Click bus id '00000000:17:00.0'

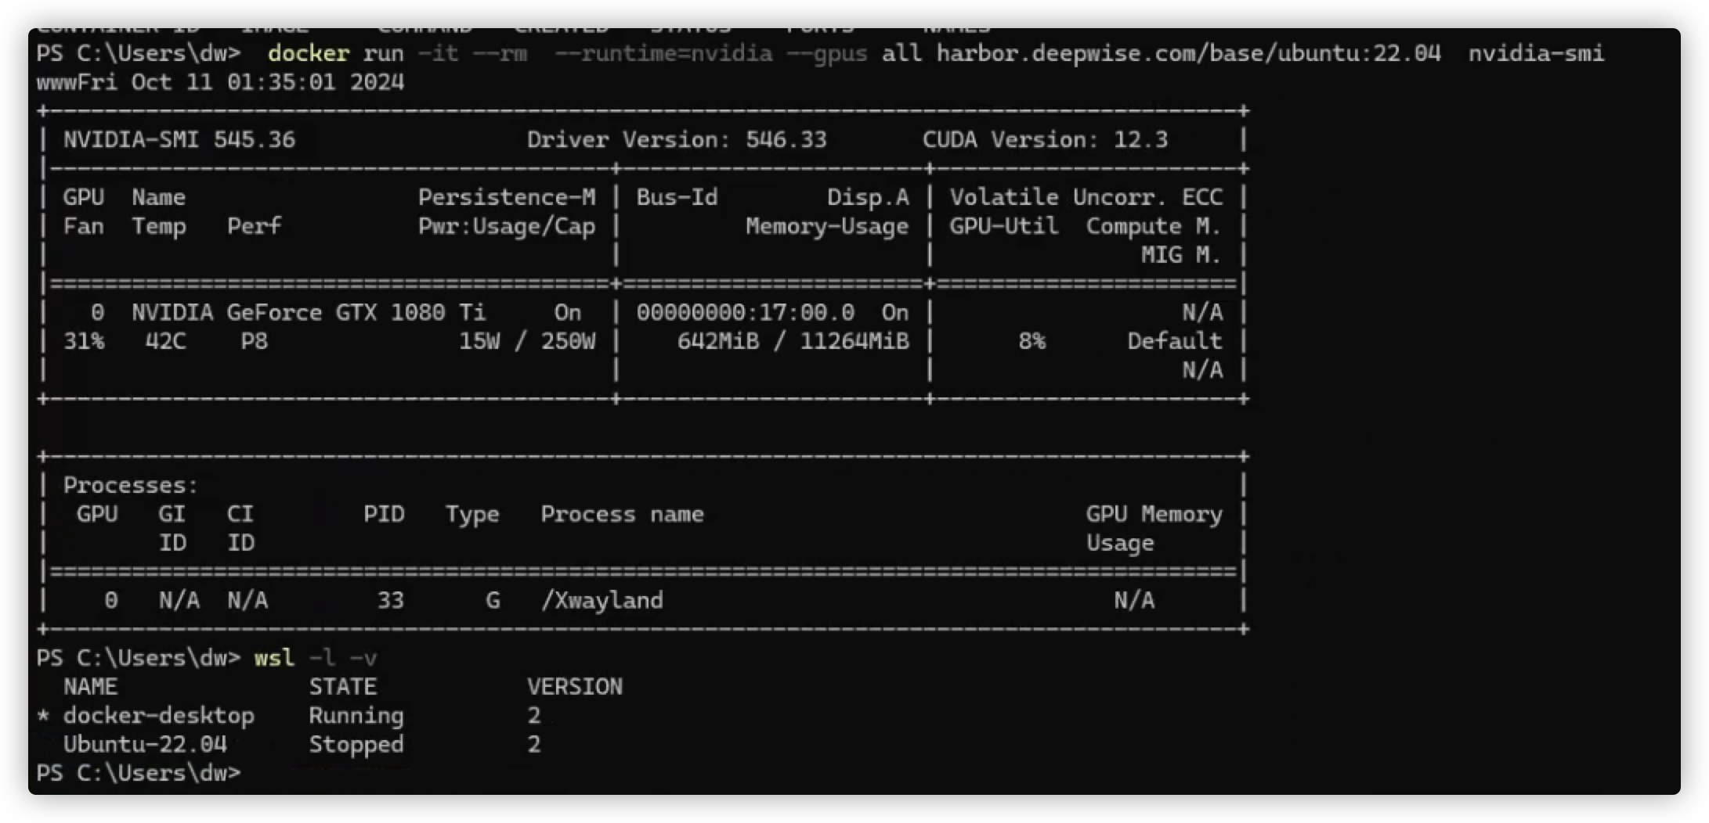(x=745, y=313)
